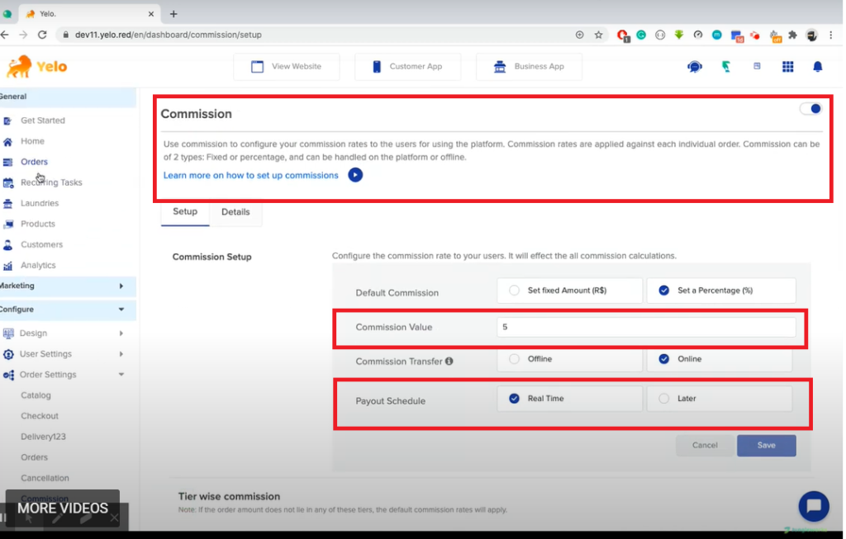Viewport: 846px width, 539px height.
Task: Click the Products icon in sidebar
Action: pos(7,225)
